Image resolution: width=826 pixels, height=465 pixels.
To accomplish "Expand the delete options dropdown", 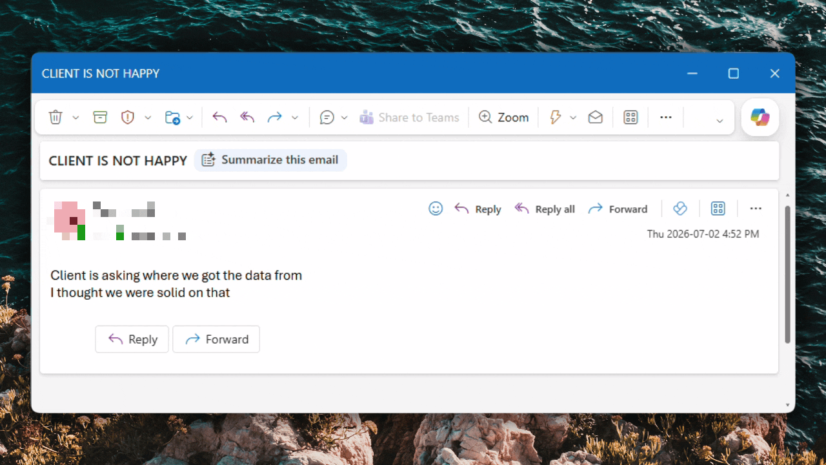I will [x=76, y=118].
